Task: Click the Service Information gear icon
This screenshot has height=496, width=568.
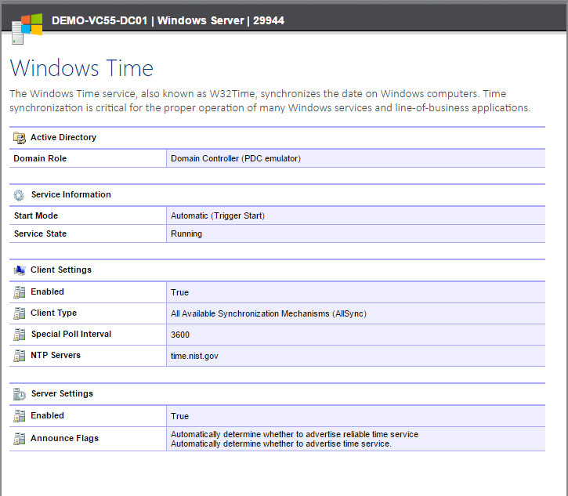Action: tap(19, 195)
